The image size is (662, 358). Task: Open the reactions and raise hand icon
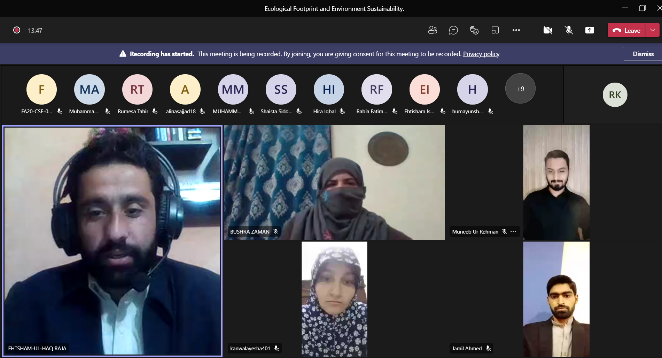click(x=474, y=30)
